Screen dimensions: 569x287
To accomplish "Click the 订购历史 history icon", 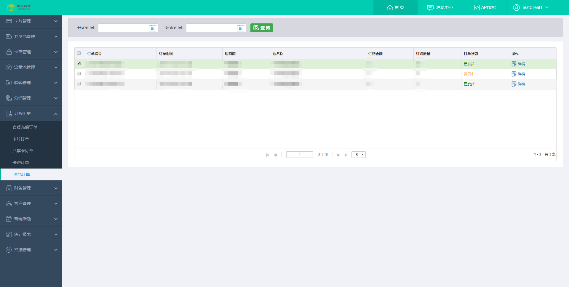I will coord(9,113).
